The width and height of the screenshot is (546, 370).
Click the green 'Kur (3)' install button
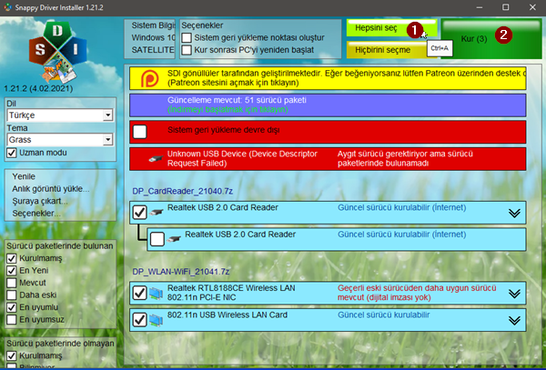pos(491,38)
